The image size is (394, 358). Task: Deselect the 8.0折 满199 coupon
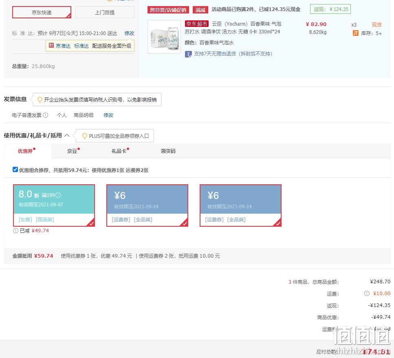[54, 206]
